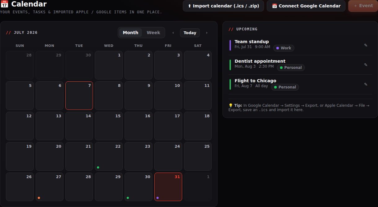The height and width of the screenshot is (207, 378).
Task: Connect Google Calendar
Action: pyautogui.click(x=306, y=6)
